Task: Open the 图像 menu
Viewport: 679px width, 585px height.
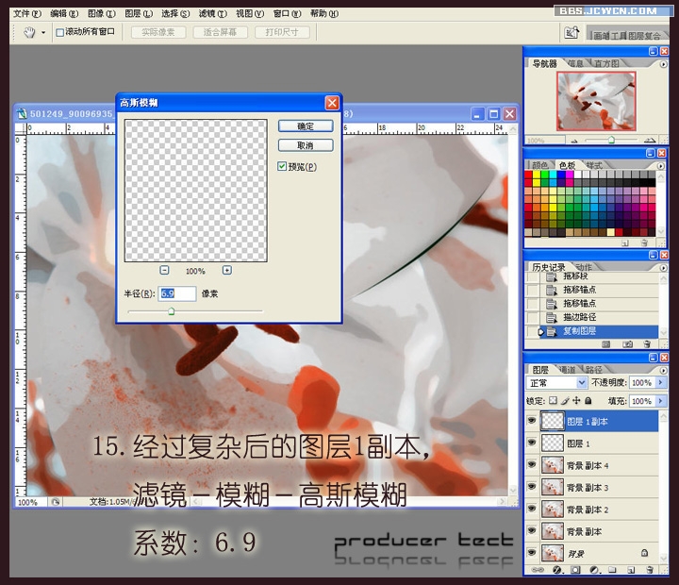Action: tap(102, 14)
